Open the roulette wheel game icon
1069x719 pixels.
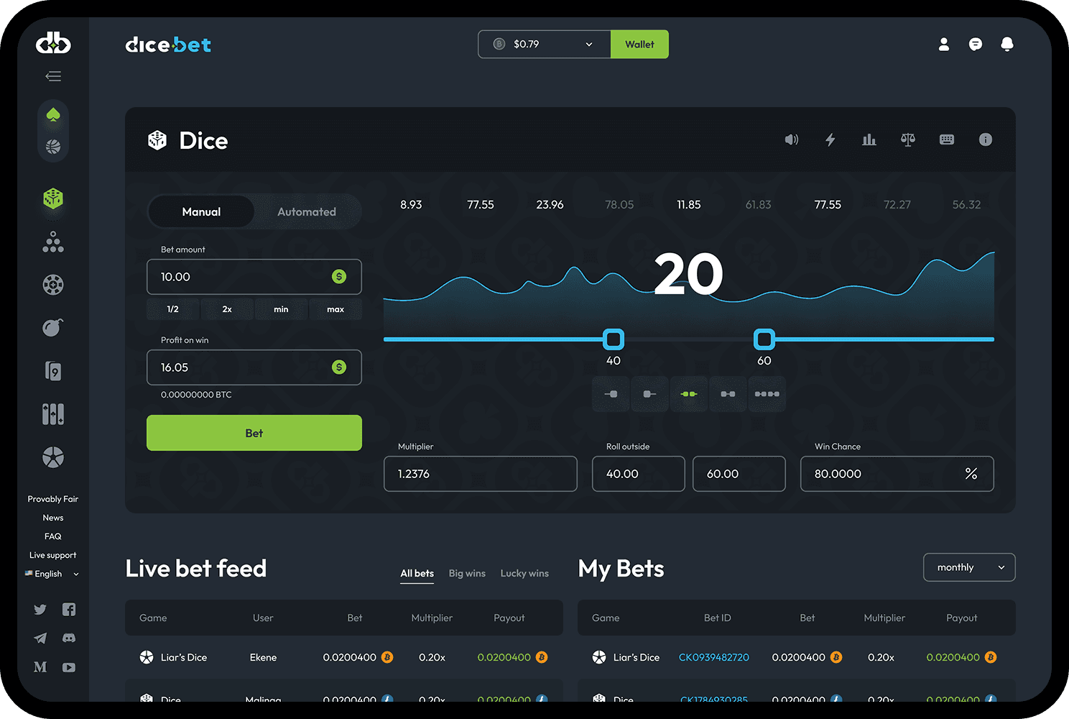pyautogui.click(x=53, y=285)
